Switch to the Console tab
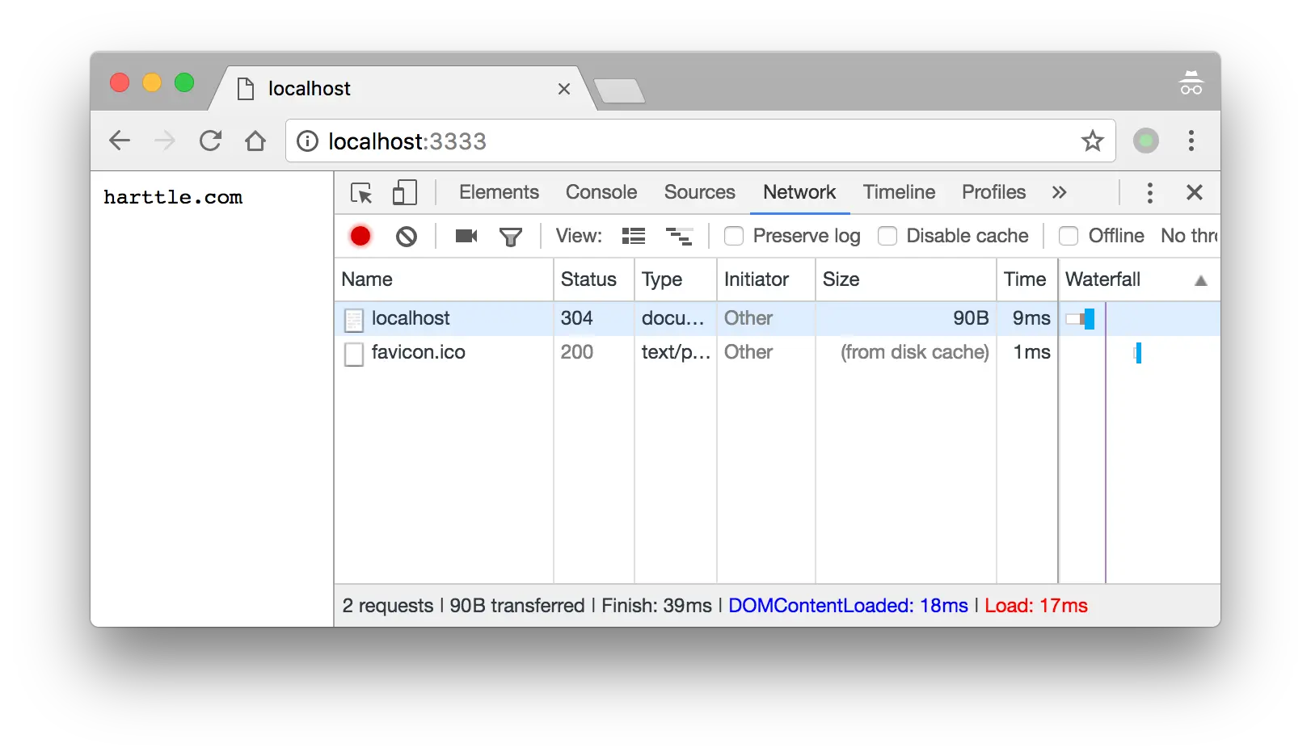Viewport: 1311px width, 756px height. pos(601,192)
